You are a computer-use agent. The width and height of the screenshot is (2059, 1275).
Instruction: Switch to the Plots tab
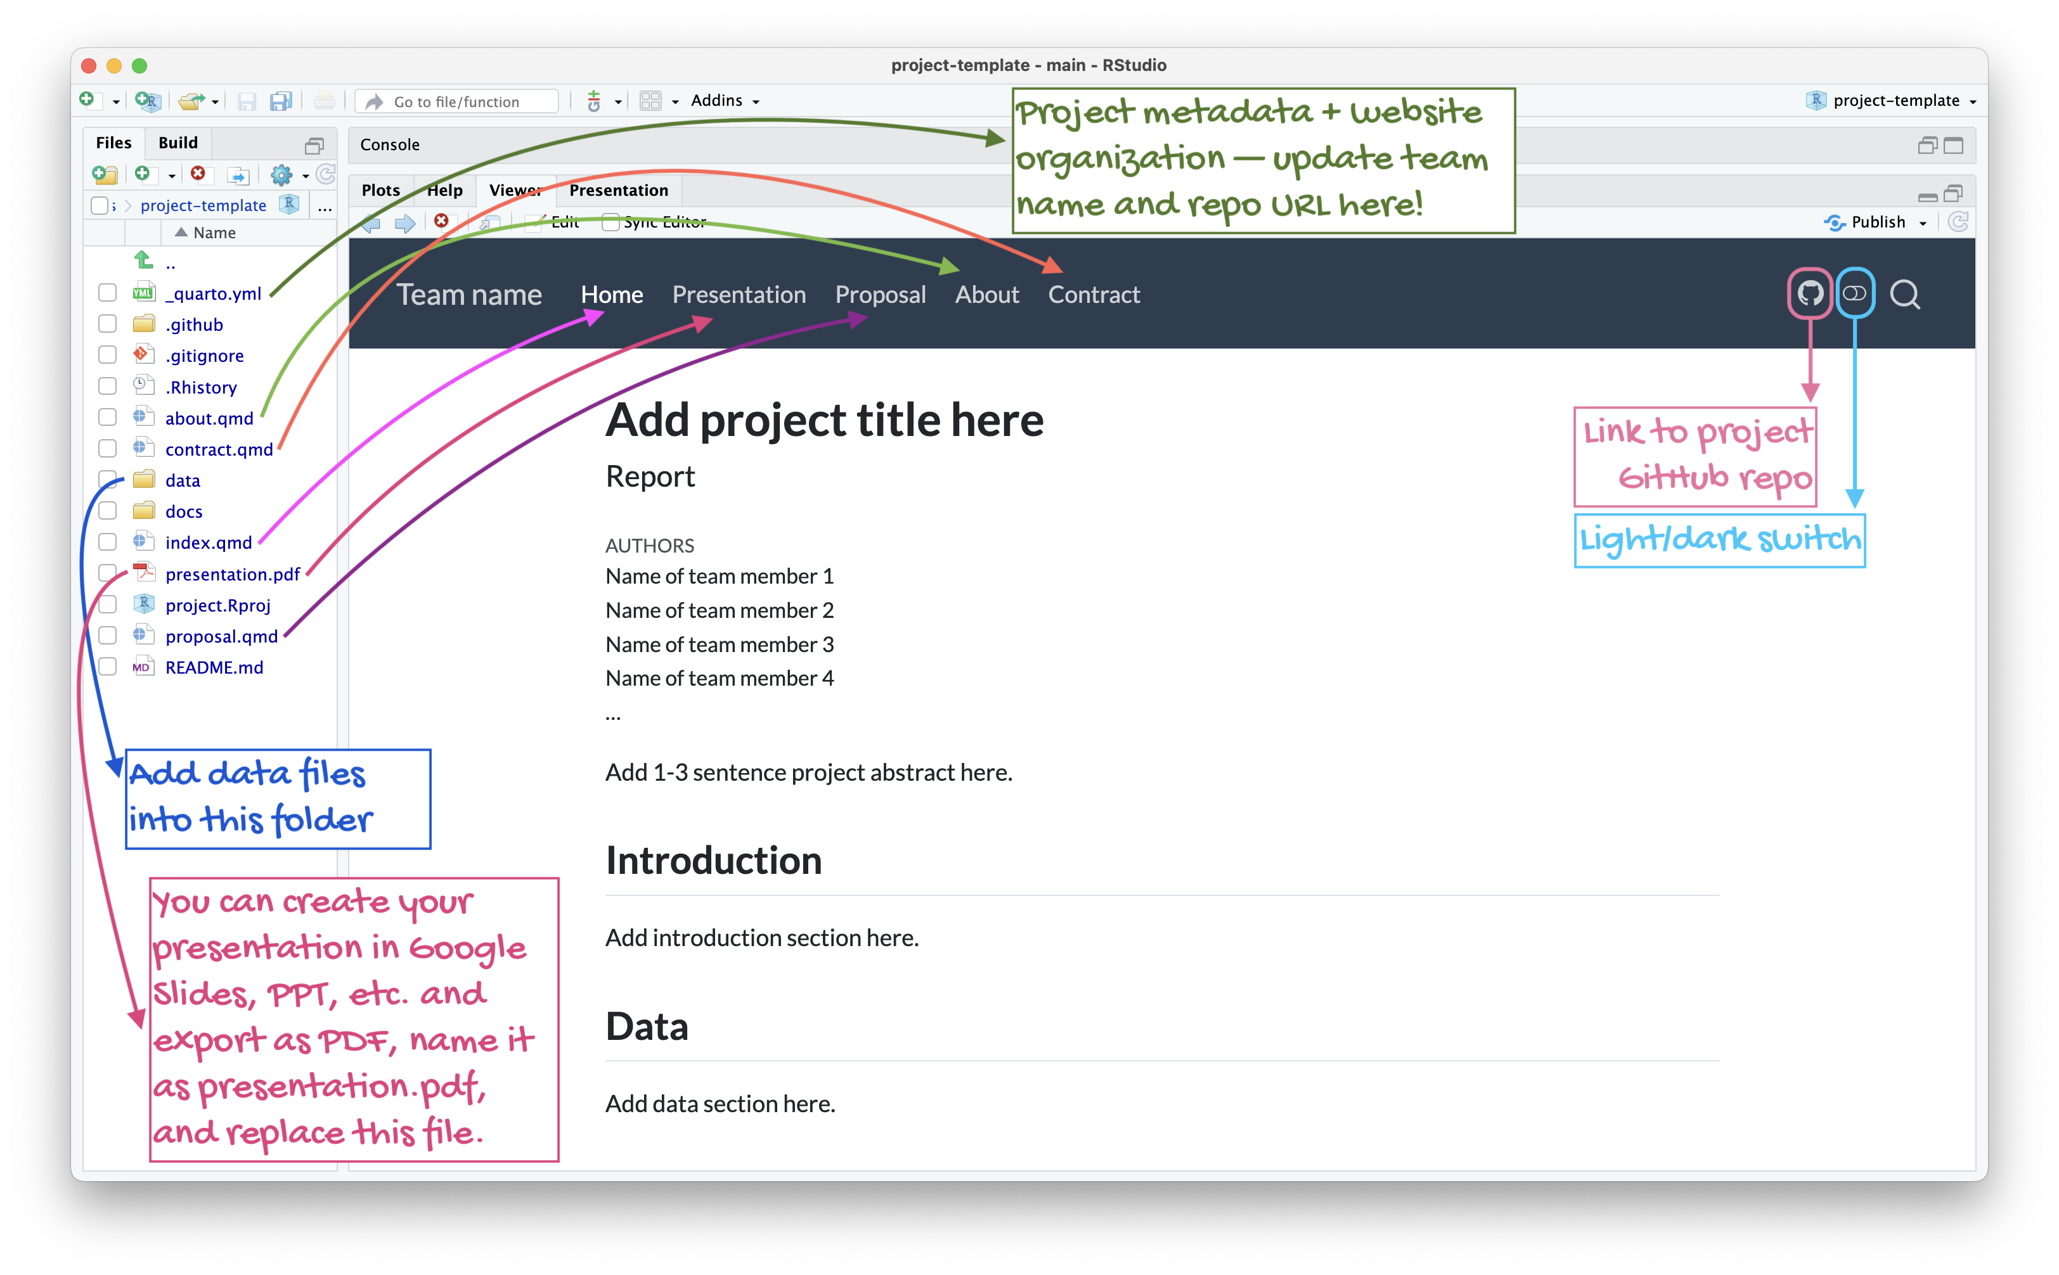pyautogui.click(x=380, y=189)
